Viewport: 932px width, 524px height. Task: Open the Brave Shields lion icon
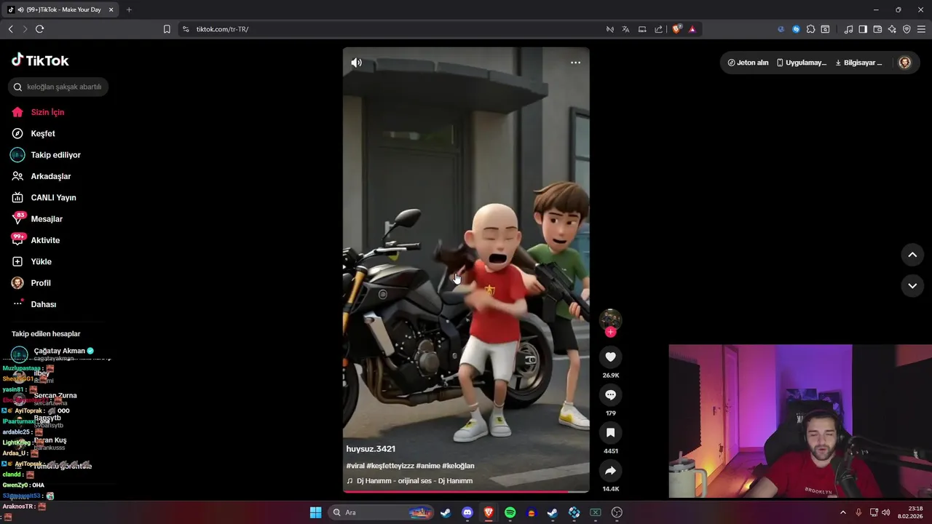(x=676, y=29)
